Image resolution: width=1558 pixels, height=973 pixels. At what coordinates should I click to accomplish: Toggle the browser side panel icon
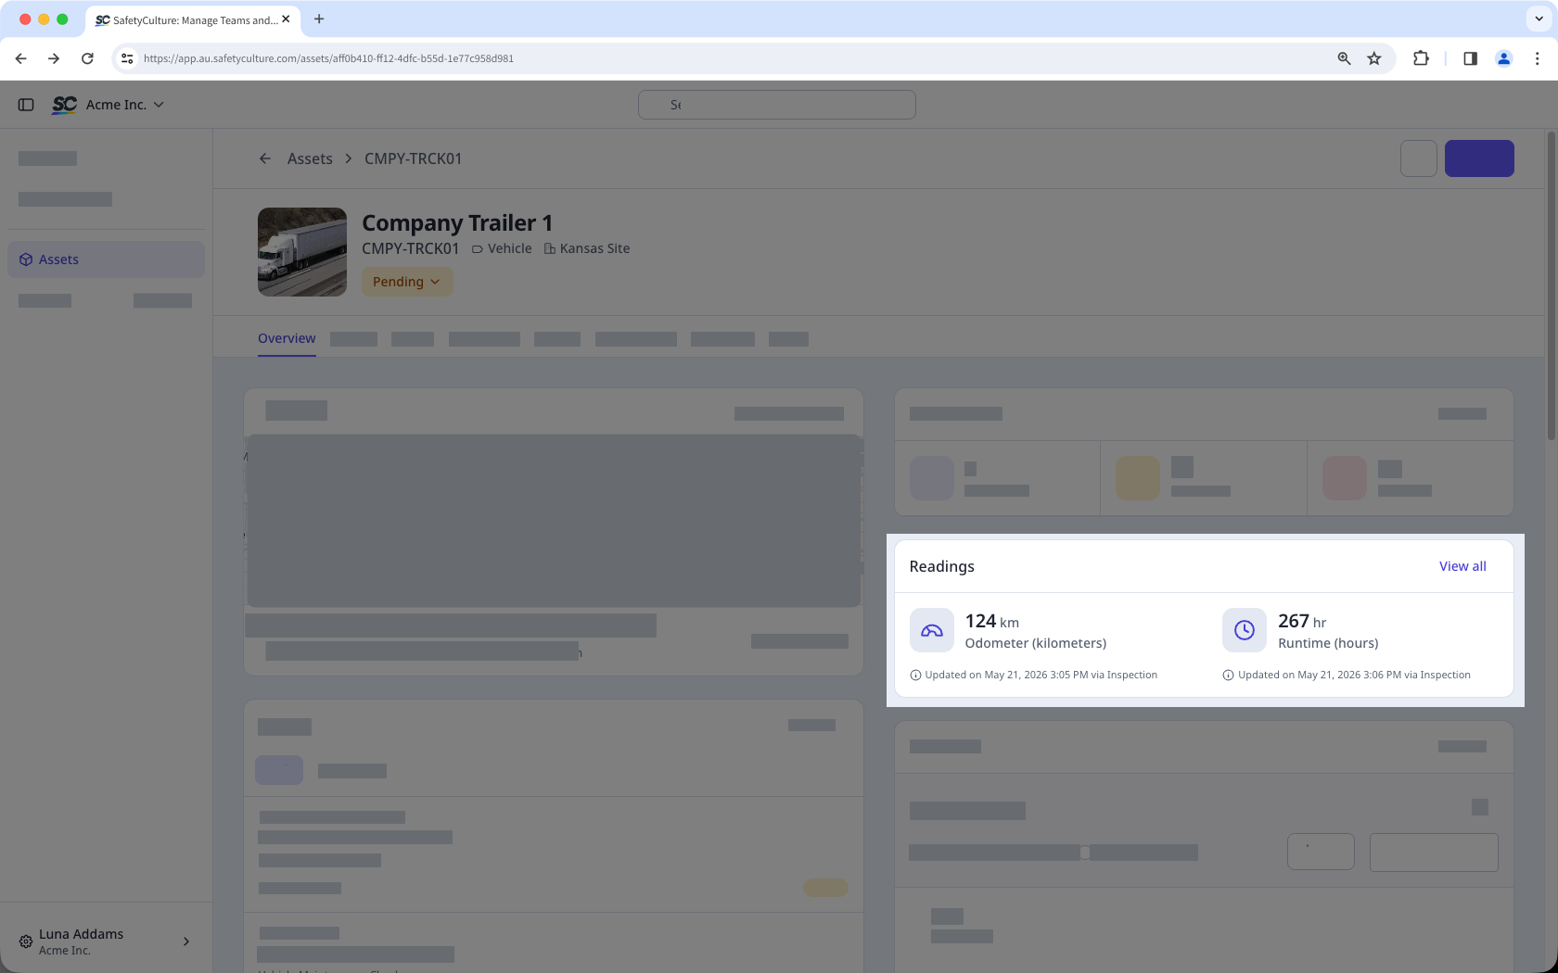tap(1470, 58)
